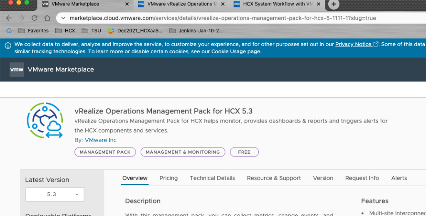Click the VMware Marketplace vmw logo

17,69
